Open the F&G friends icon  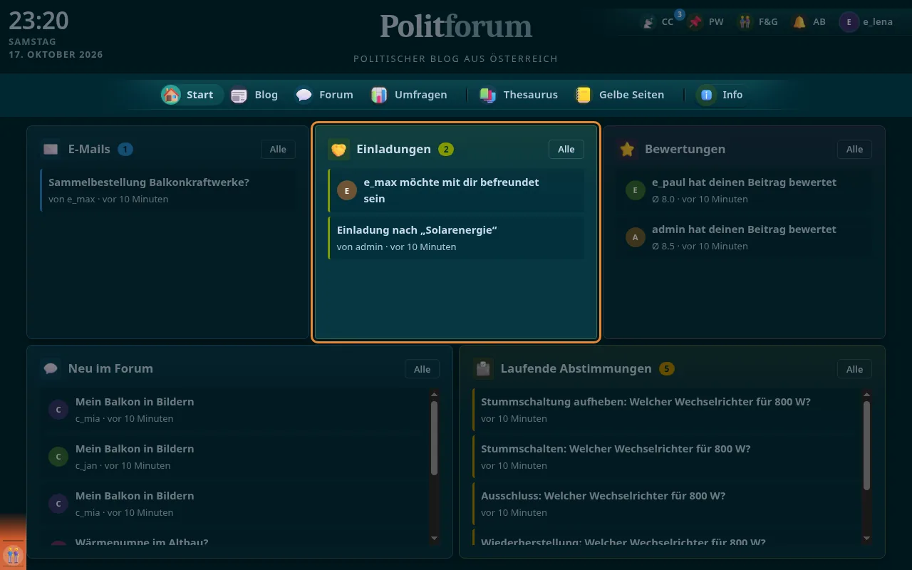(x=745, y=22)
